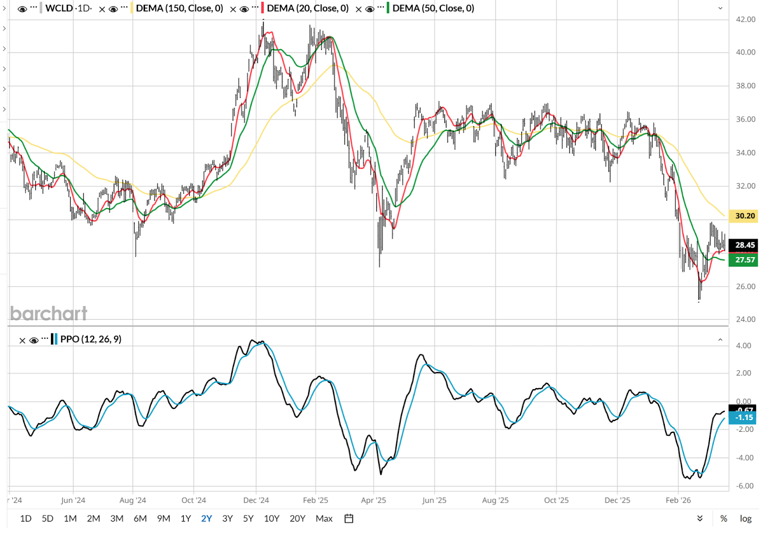Click the green 27.57 DEMA price label
Image resolution: width=784 pixels, height=542 pixels.
tap(743, 260)
